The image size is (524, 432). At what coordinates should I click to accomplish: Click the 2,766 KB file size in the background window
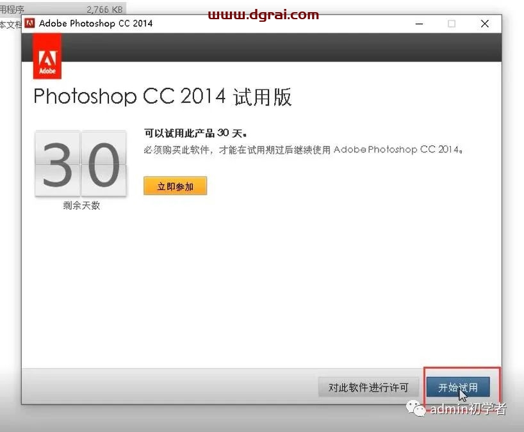pos(104,10)
